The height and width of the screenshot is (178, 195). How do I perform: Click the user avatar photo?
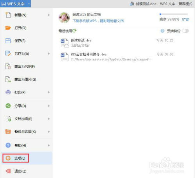click(64, 18)
